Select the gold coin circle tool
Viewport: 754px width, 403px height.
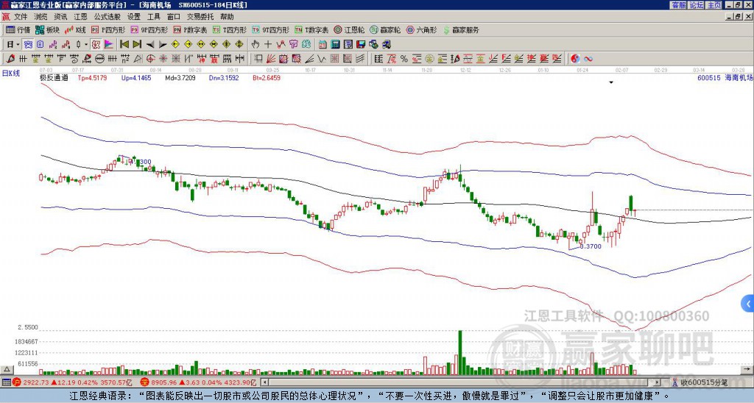pos(429,59)
